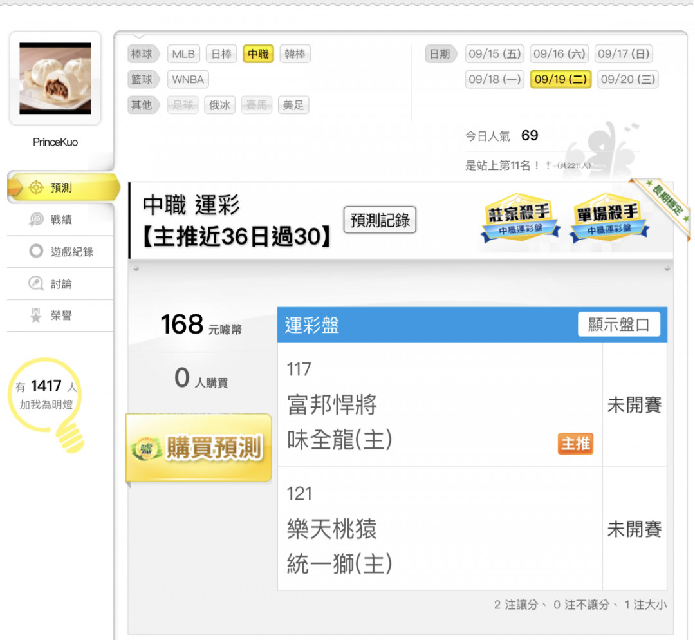695x640 pixels.
Task: Click 未開賽 status for game 121
Action: pos(635,529)
